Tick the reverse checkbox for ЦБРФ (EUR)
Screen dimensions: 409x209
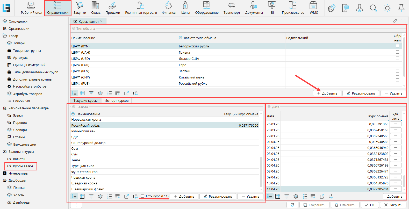pyautogui.click(x=397, y=64)
